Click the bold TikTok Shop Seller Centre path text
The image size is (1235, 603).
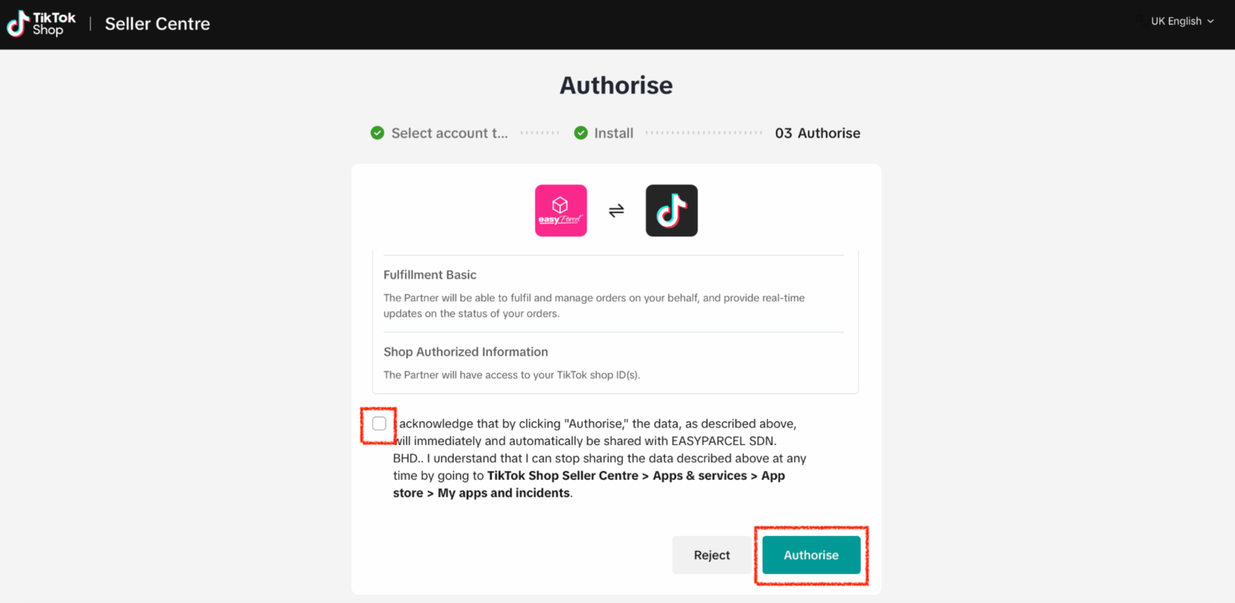[x=563, y=476]
